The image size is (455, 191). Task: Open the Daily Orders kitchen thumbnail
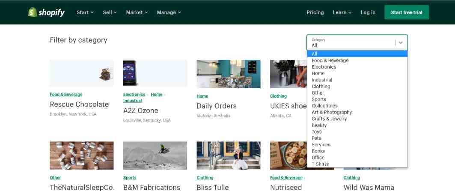click(229, 74)
